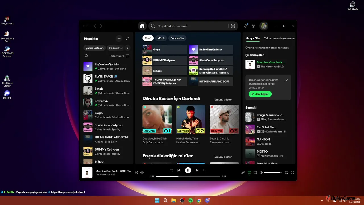Show more library filter chips arrow
The image size is (364, 205).
click(127, 48)
